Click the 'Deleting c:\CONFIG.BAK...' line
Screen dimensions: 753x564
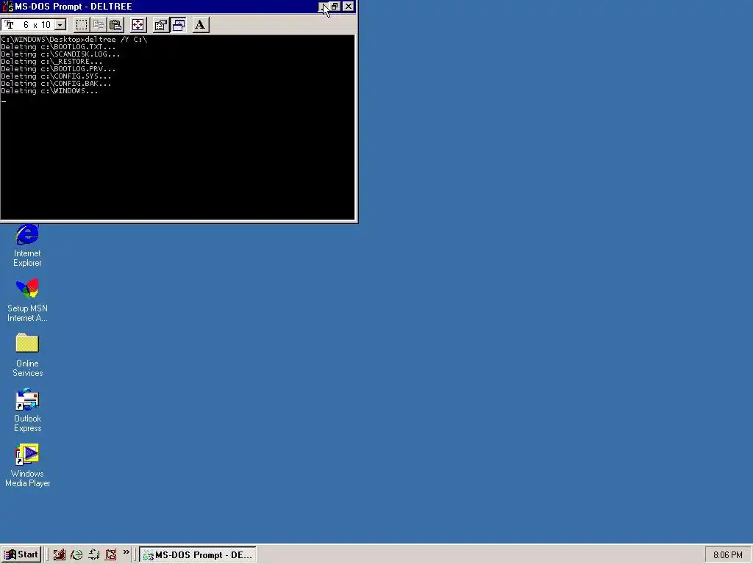pyautogui.click(x=56, y=84)
